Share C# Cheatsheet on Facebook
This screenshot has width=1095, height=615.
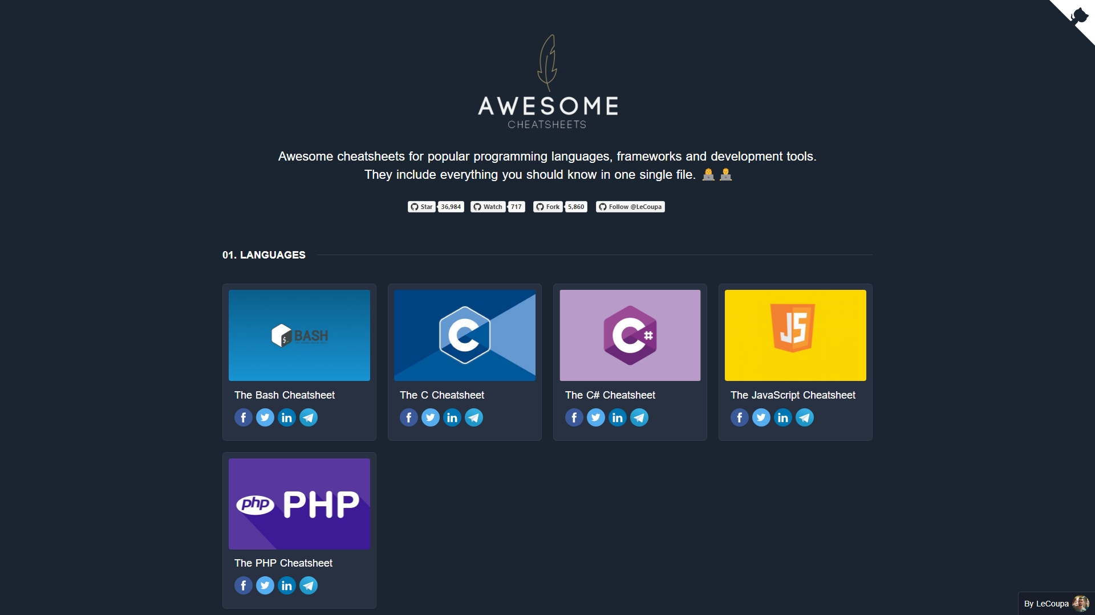pos(574,417)
